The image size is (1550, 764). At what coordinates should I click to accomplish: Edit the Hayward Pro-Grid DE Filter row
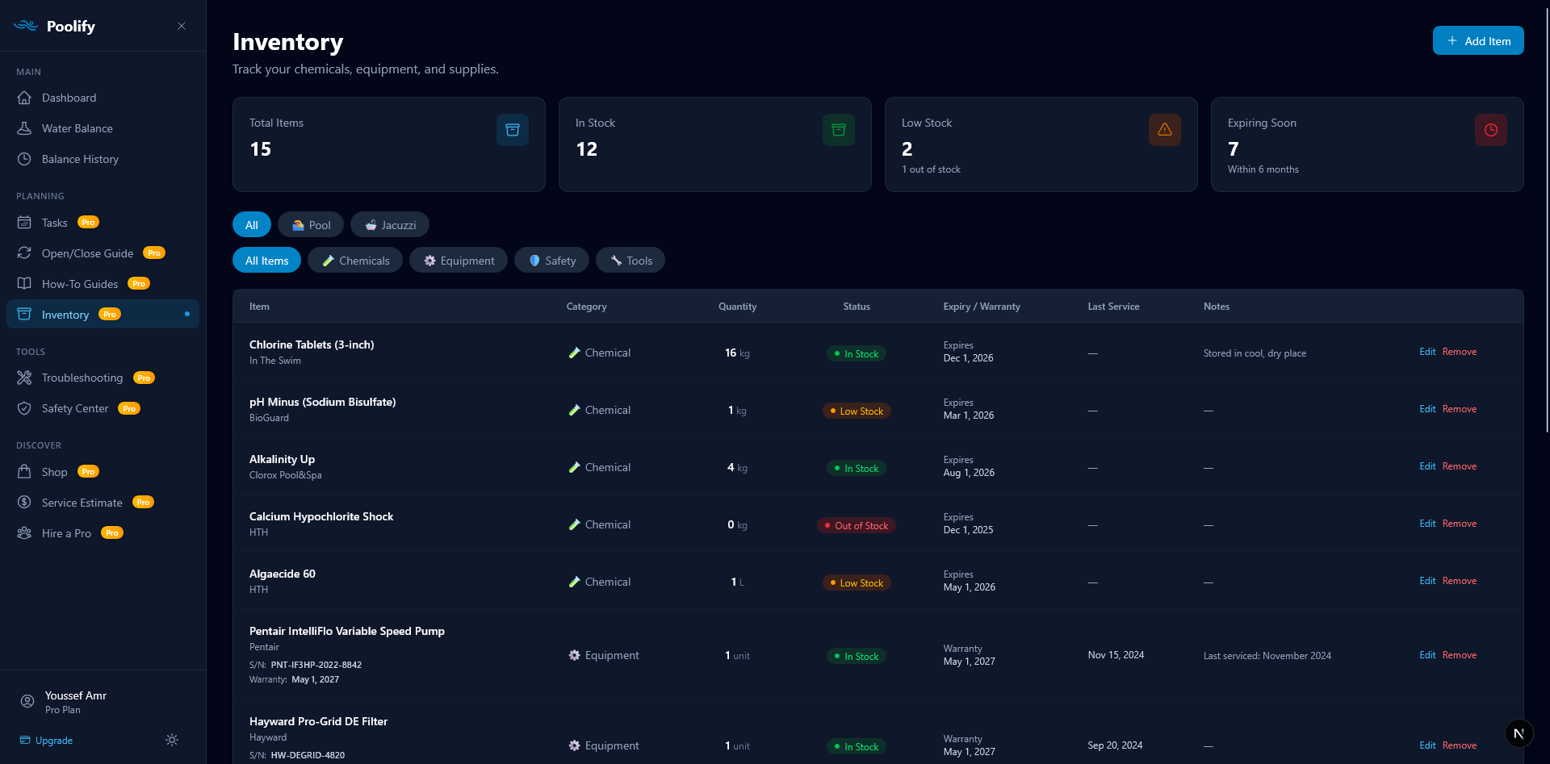coord(1427,745)
